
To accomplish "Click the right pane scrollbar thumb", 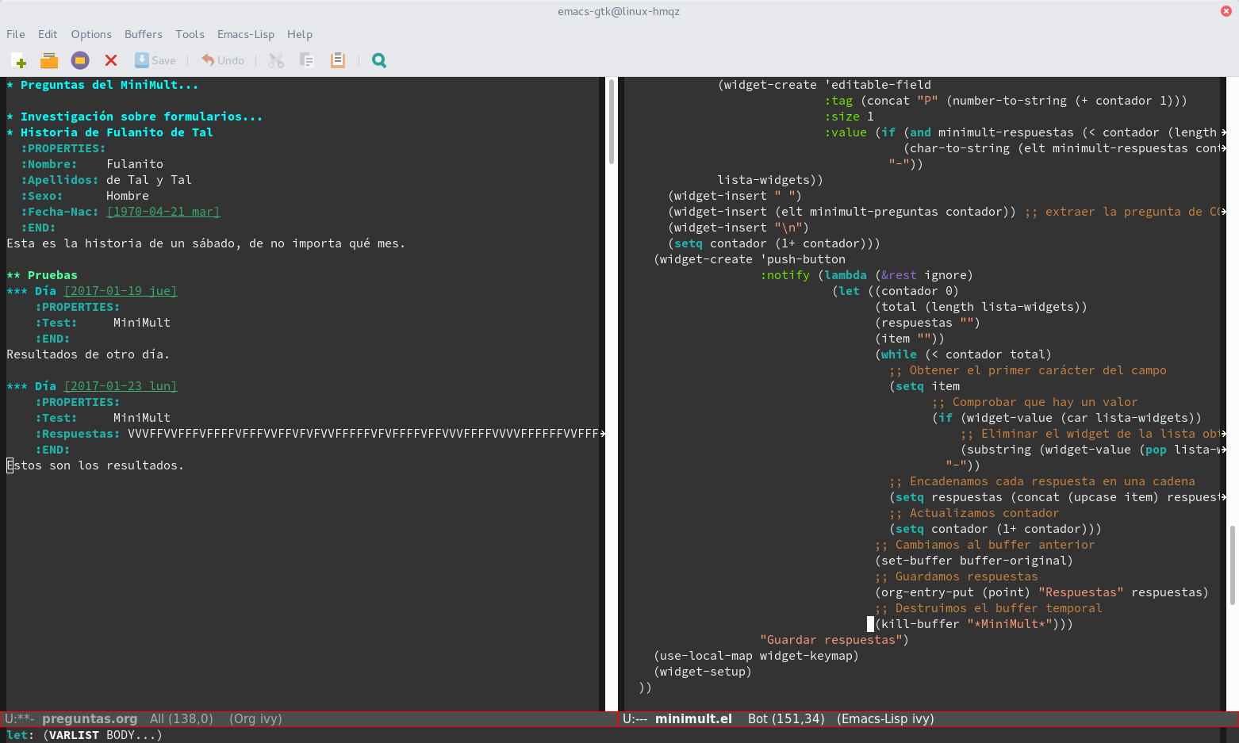I will pyautogui.click(x=1233, y=565).
